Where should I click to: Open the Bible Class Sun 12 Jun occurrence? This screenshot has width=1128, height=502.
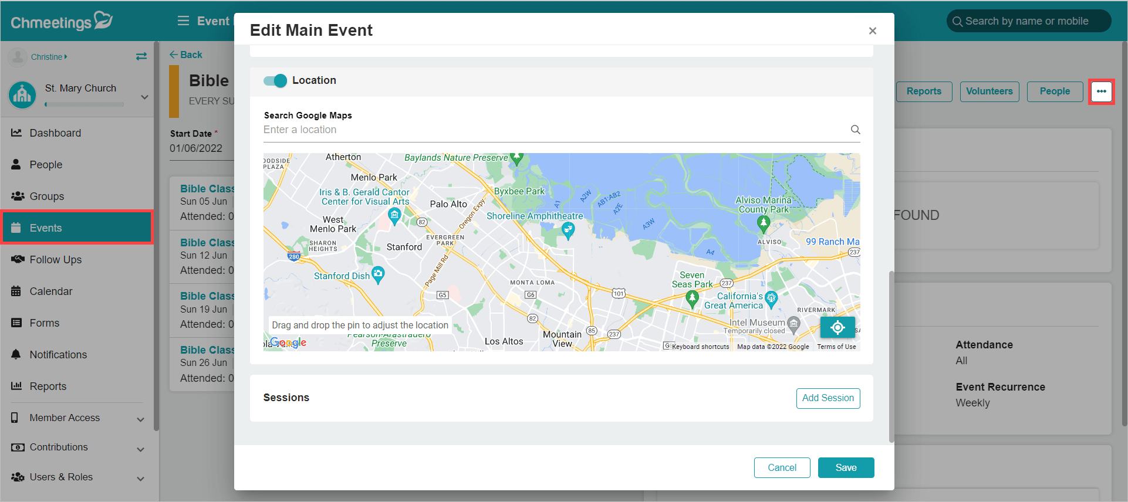click(x=203, y=256)
